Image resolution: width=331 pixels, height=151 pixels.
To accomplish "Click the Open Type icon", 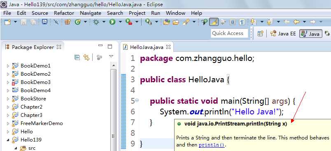I will click(x=167, y=22).
